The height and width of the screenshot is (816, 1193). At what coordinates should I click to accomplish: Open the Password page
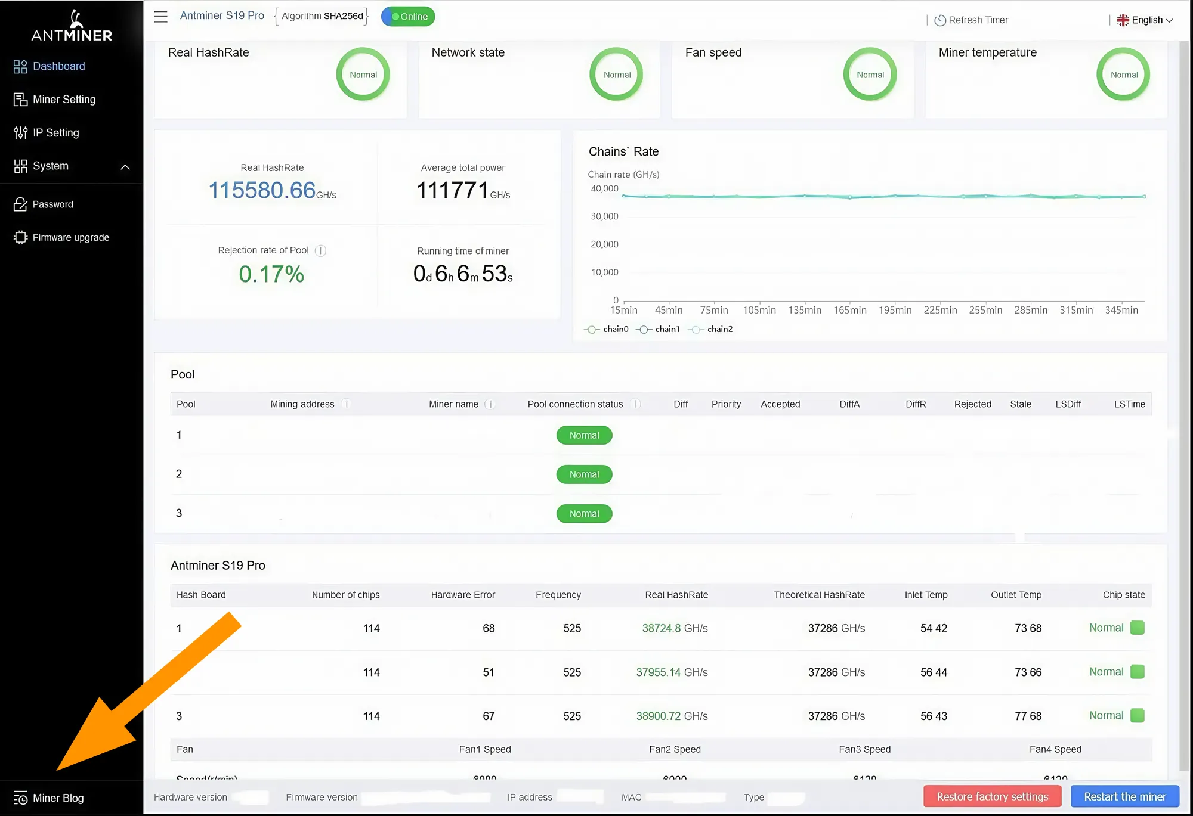coord(53,204)
